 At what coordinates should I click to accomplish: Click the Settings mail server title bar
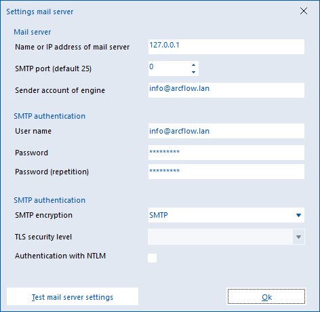click(149, 12)
